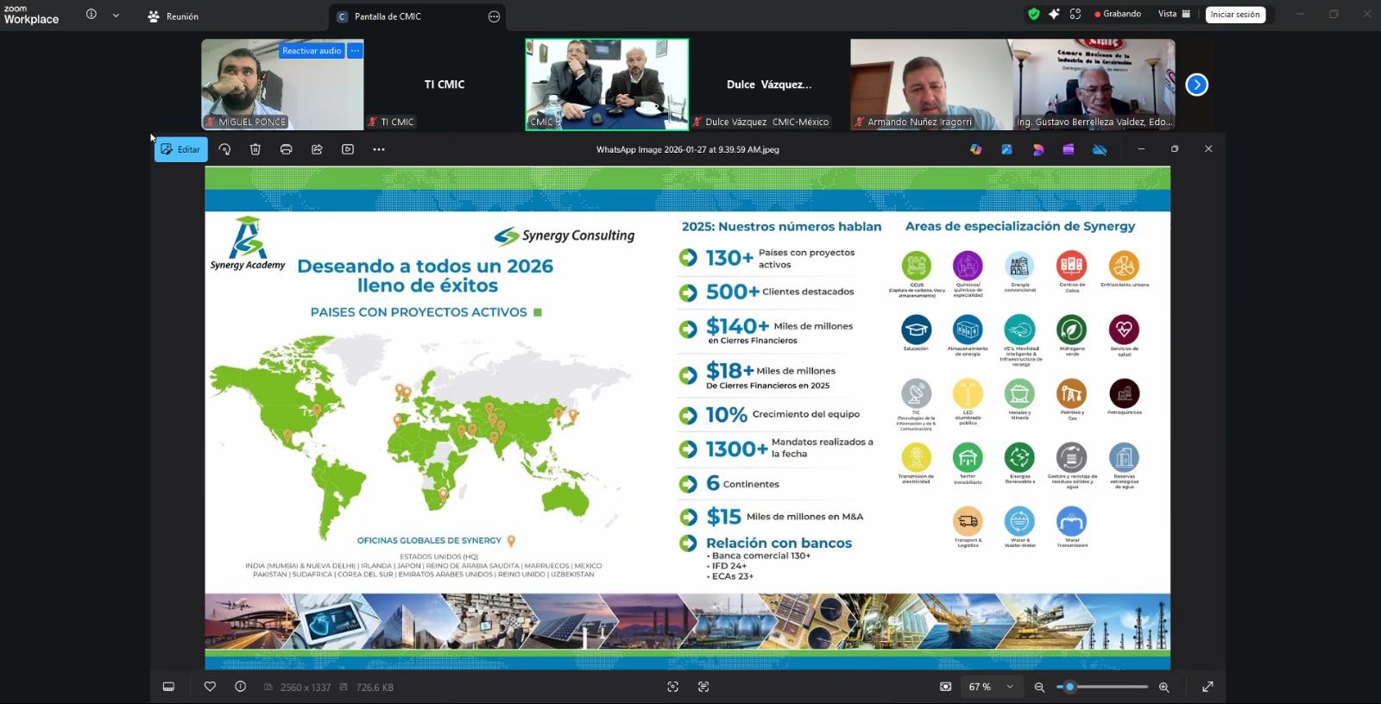The width and height of the screenshot is (1381, 704).
Task: Enter fullscreen with the expand arrows icon
Action: tap(1208, 687)
